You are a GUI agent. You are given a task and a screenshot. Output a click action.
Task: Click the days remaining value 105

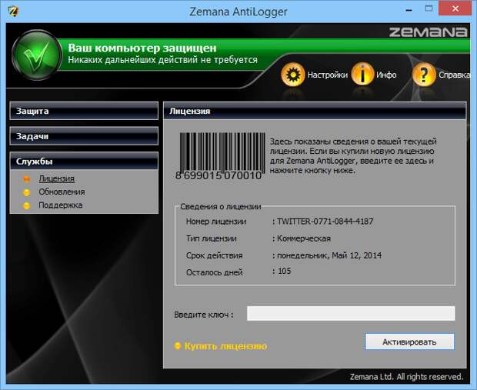[285, 271]
